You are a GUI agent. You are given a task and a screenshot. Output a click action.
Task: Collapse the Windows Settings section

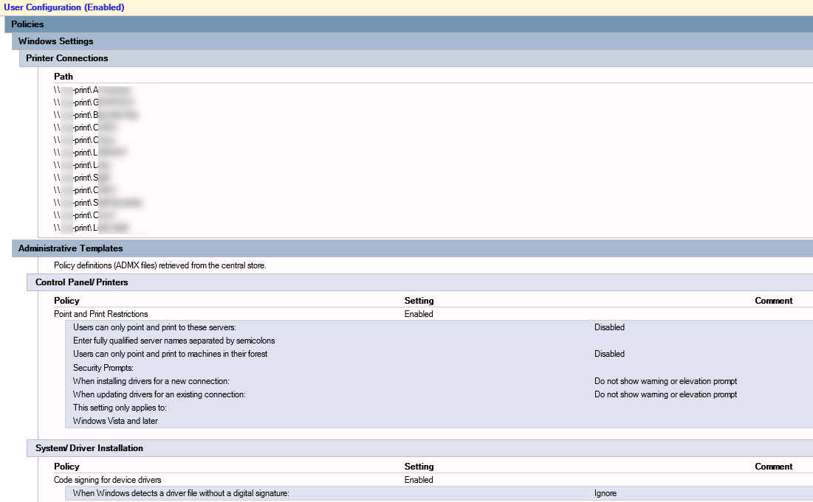[55, 41]
